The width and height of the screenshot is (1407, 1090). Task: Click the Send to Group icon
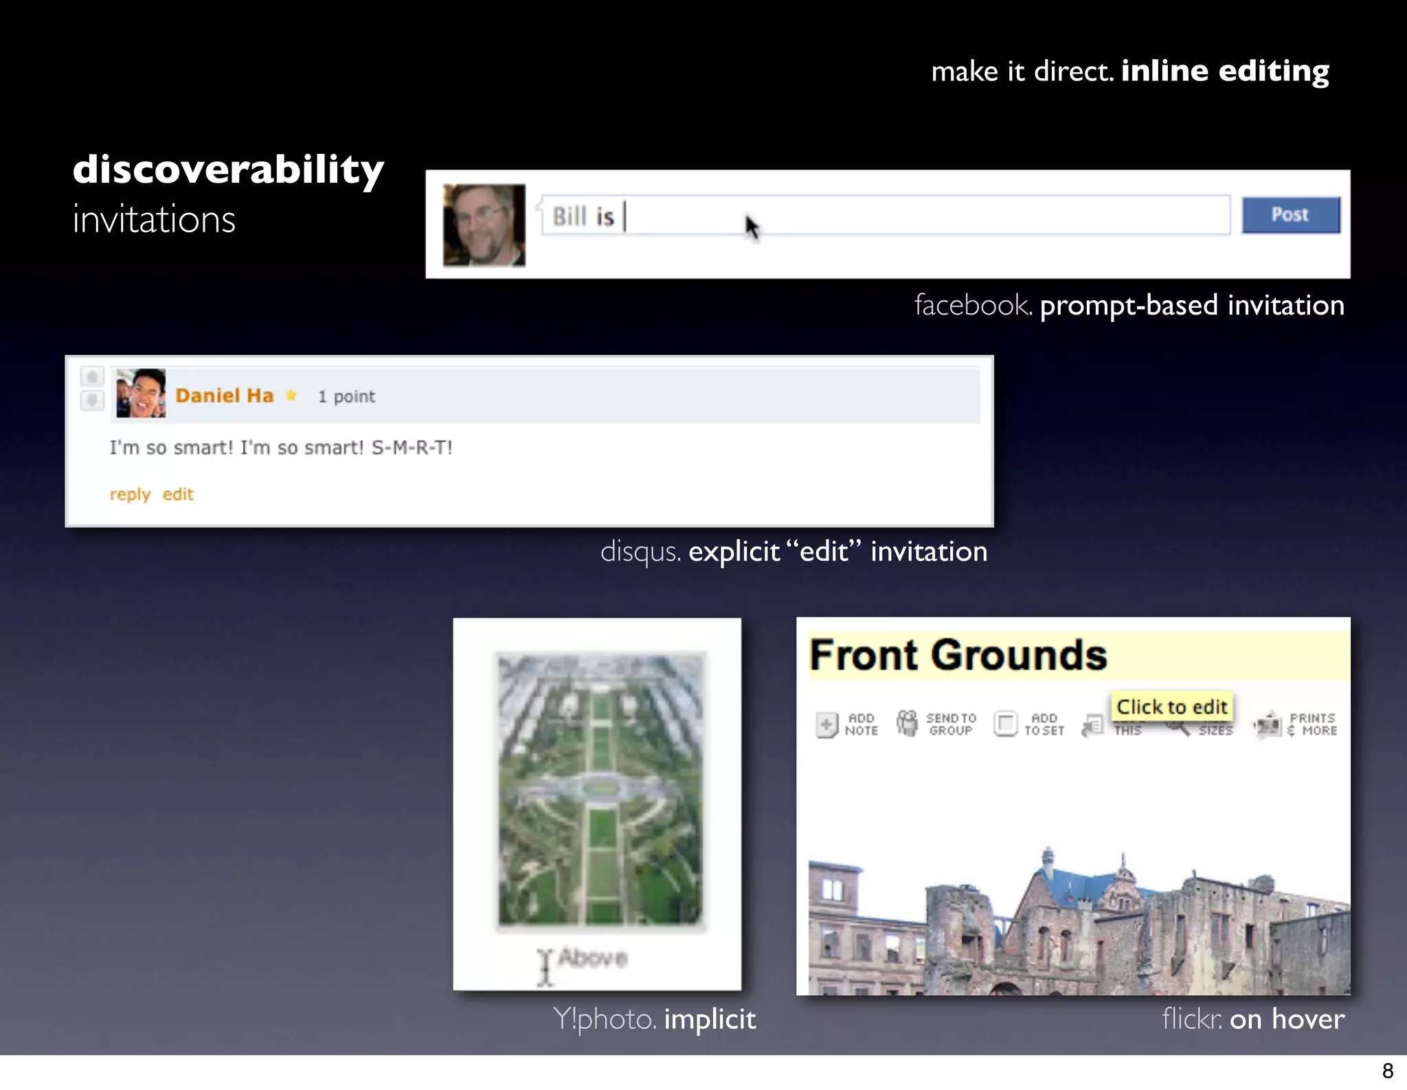908,724
